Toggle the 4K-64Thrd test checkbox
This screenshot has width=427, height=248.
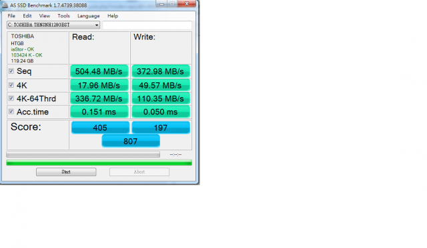pyautogui.click(x=11, y=98)
